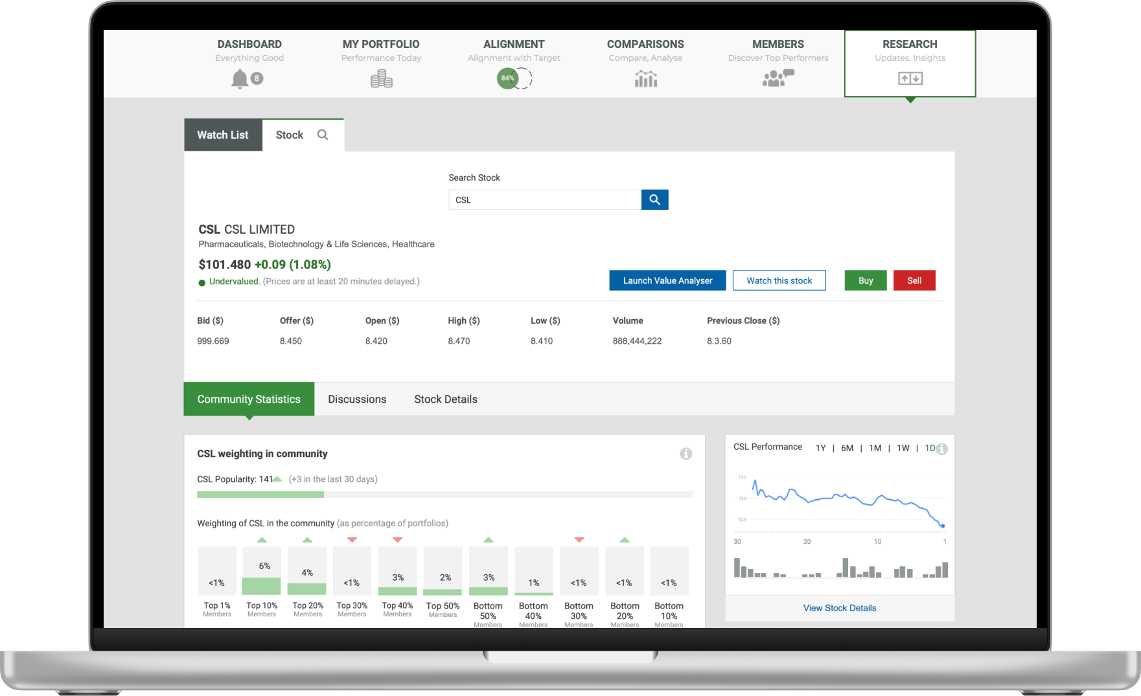The width and height of the screenshot is (1141, 696).
Task: Open the View Stock Details link
Action: click(x=839, y=608)
